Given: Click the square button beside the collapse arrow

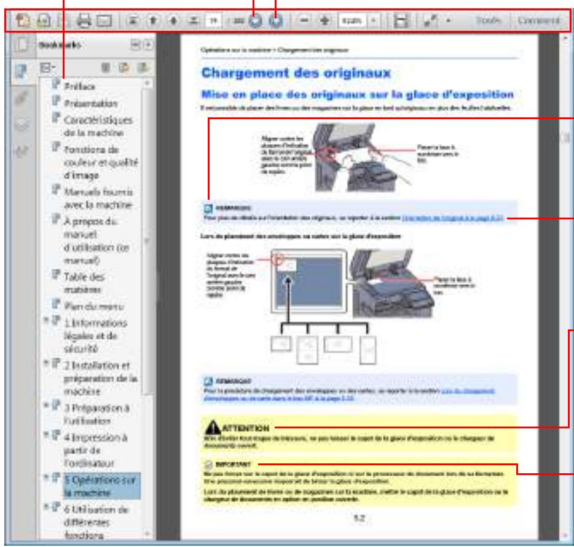Looking at the screenshot, I should (x=148, y=45).
